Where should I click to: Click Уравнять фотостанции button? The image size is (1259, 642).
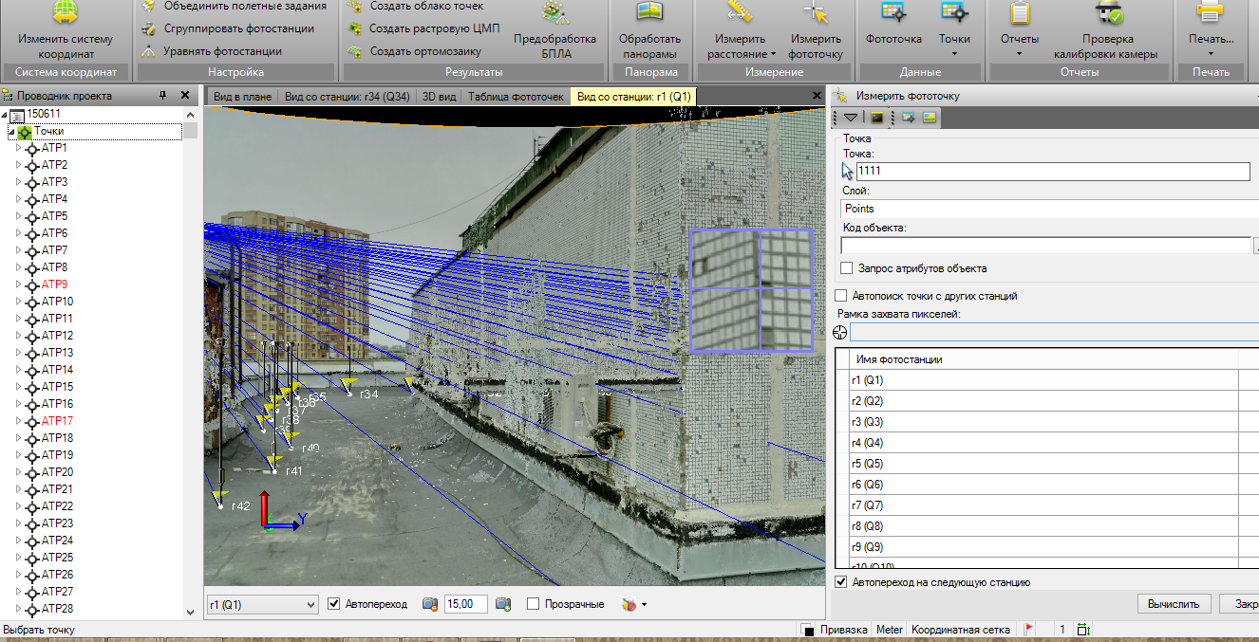[211, 51]
